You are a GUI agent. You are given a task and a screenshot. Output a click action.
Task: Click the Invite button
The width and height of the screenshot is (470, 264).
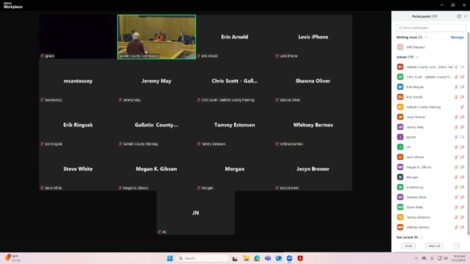409,246
